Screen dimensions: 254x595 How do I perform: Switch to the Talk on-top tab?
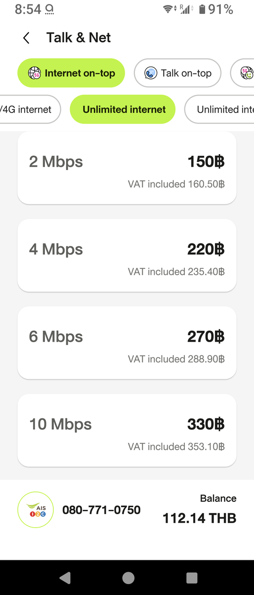click(177, 73)
